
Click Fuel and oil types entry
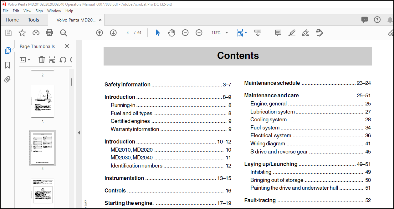tap(171, 113)
